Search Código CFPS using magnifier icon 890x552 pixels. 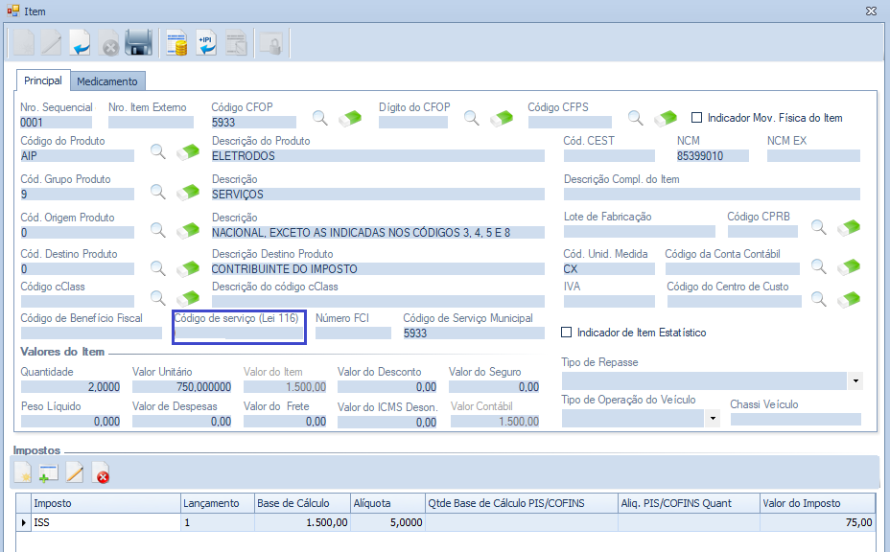click(636, 118)
